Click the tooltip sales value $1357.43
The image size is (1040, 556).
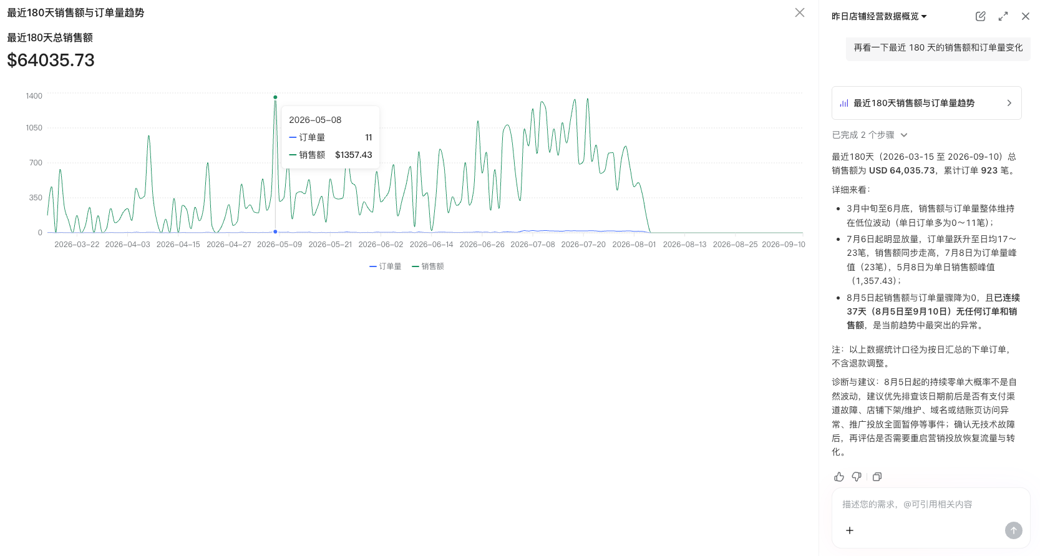(x=353, y=155)
